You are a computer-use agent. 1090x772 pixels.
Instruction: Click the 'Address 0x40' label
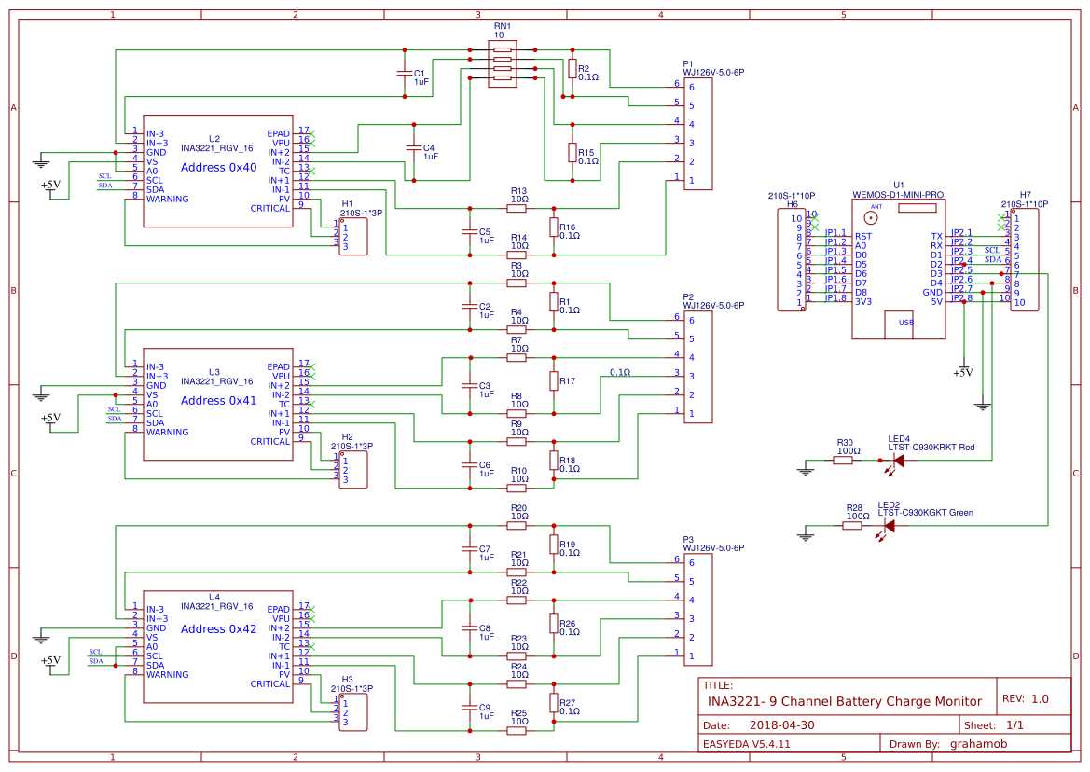pyautogui.click(x=218, y=168)
